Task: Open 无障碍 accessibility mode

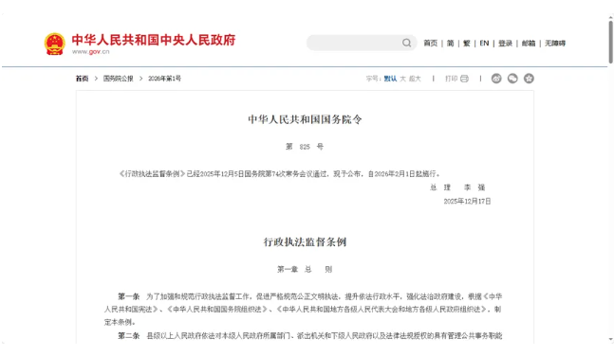Action: [555, 43]
